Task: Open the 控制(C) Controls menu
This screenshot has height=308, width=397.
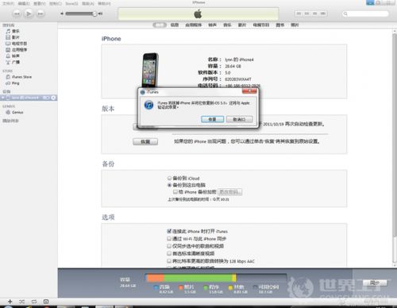Action: tap(56, 3)
